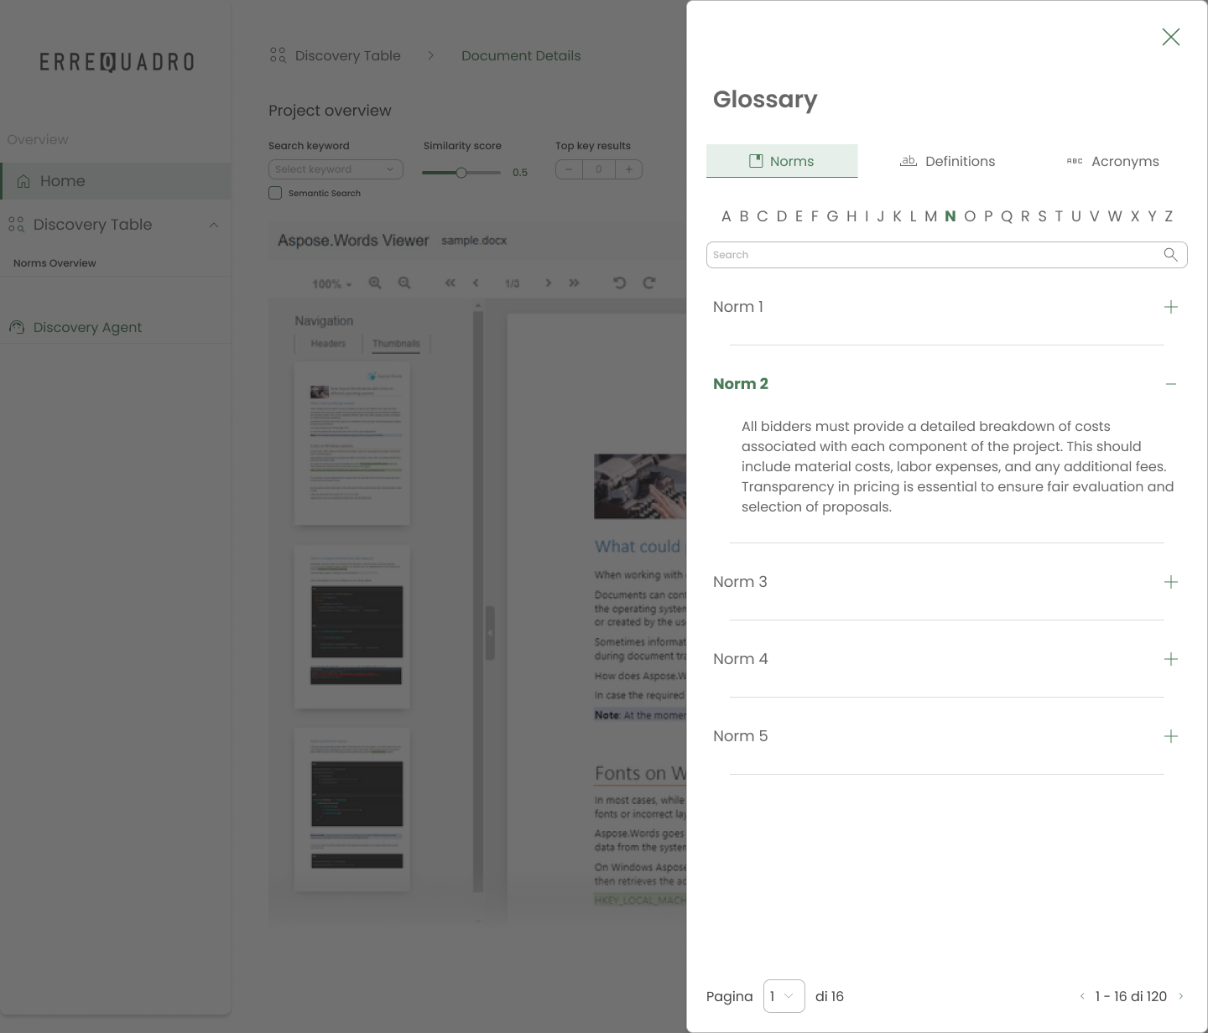The width and height of the screenshot is (1208, 1033).
Task: Open the zoom-in magnifier in Aspose.Words Viewer
Action: (x=375, y=283)
